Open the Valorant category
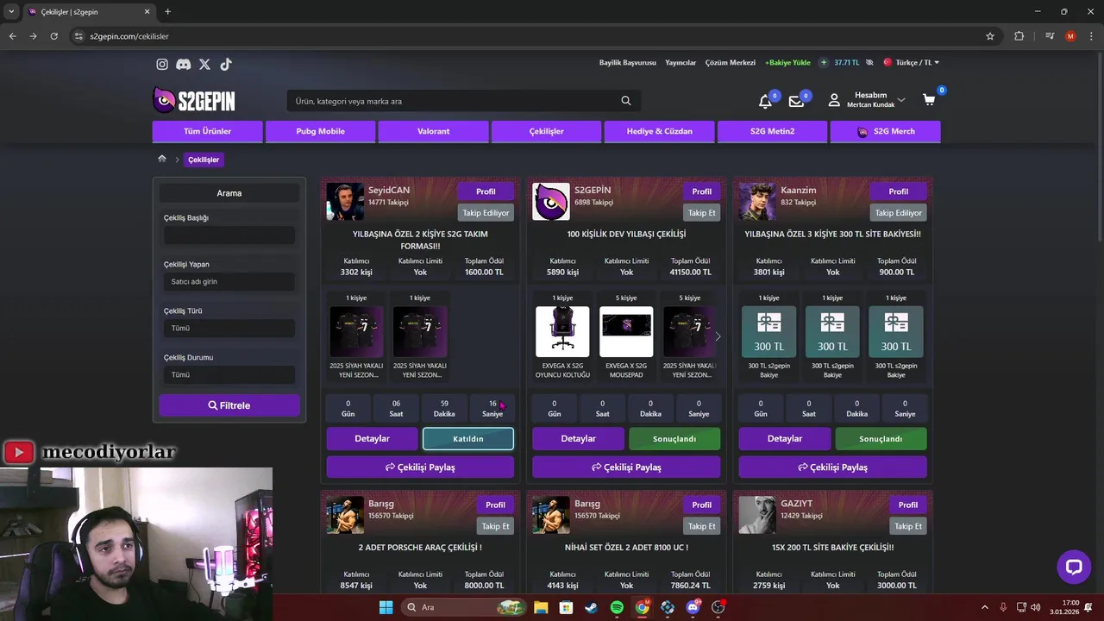1104x621 pixels. click(x=433, y=131)
